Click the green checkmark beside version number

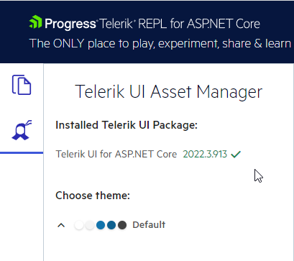click(x=236, y=154)
